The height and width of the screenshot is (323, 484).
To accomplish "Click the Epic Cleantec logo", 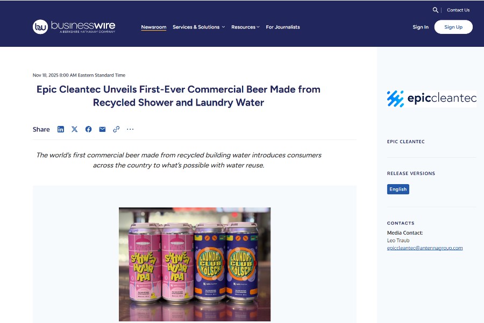I will click(x=431, y=99).
